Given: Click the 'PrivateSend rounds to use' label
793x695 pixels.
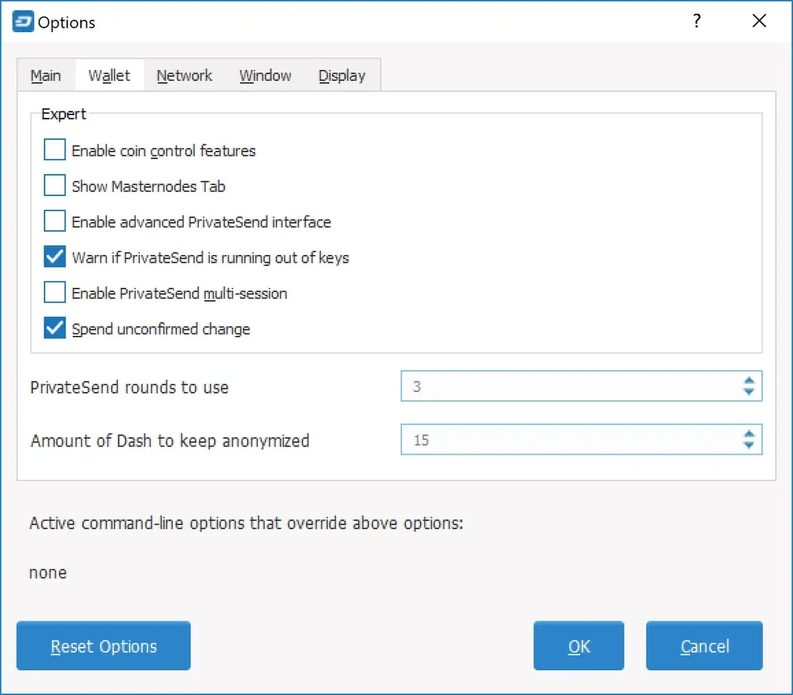Looking at the screenshot, I should pyautogui.click(x=130, y=387).
